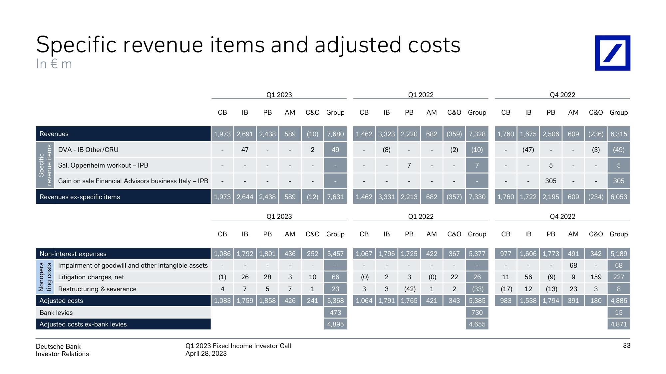Click Q1 2022 Group non-interest expenses 5,377
This screenshot has height=374, width=666.
coord(477,254)
